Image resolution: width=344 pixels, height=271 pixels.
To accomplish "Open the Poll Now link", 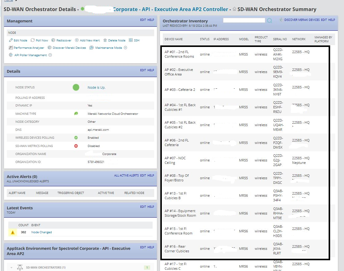I will point(42,41).
